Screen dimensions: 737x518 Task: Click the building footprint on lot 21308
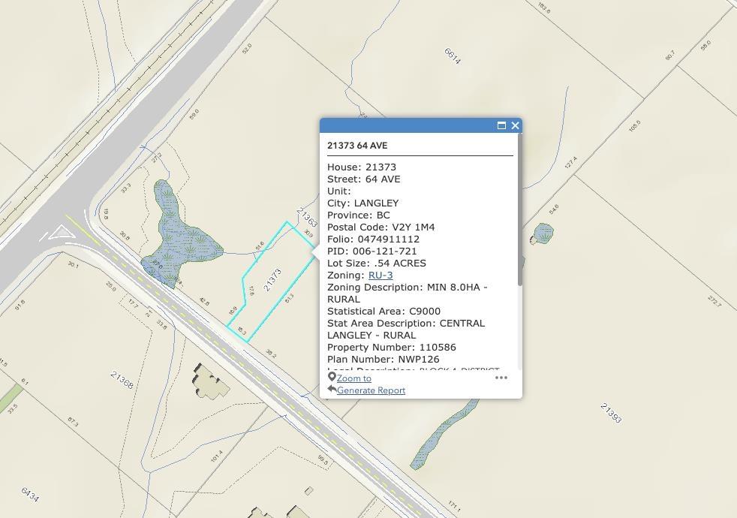209,381
